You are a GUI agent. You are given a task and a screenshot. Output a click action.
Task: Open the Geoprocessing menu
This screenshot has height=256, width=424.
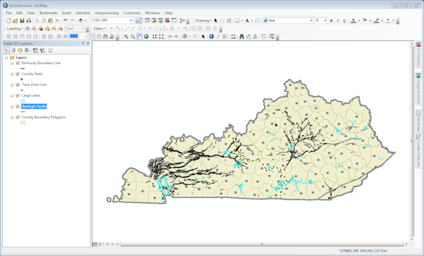(107, 13)
